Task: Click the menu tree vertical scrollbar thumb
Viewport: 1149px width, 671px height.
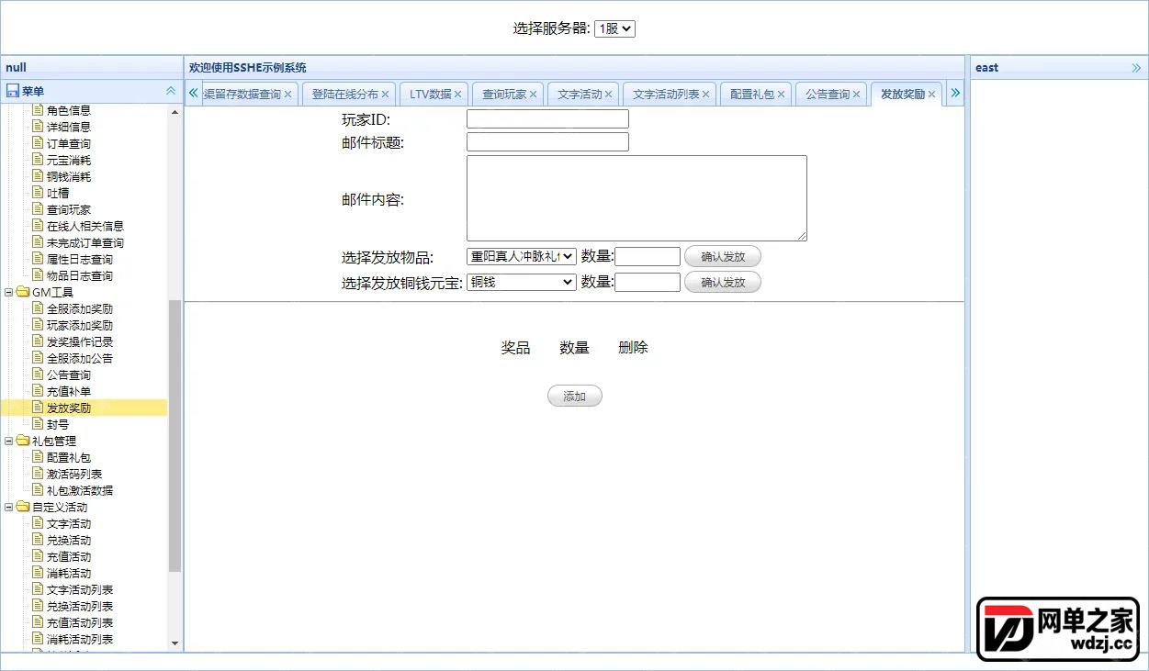Action: click(x=175, y=436)
